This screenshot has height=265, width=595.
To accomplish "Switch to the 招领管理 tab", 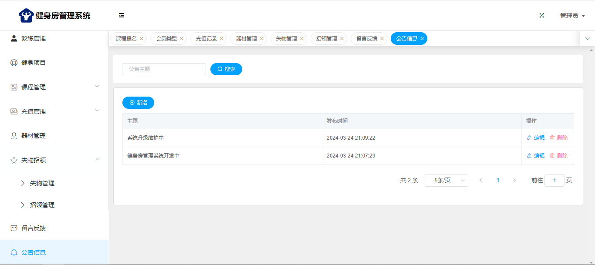I will click(x=326, y=39).
